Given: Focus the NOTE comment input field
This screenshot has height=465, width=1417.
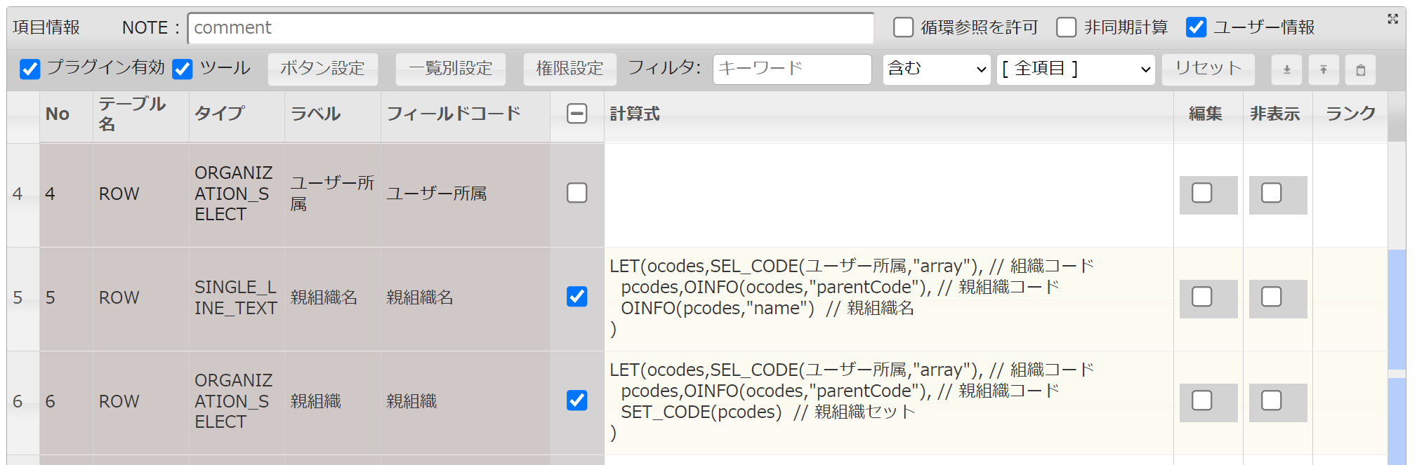Looking at the screenshot, I should click(x=531, y=28).
